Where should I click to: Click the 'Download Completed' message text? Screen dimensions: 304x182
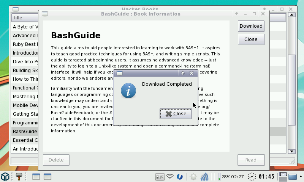pos(167,84)
